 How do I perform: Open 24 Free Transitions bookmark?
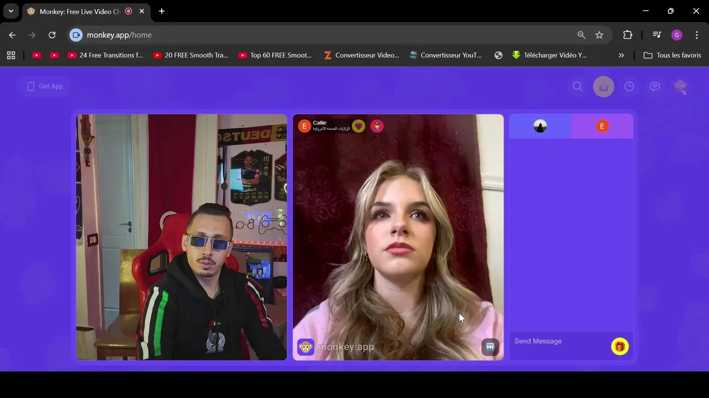(x=105, y=55)
